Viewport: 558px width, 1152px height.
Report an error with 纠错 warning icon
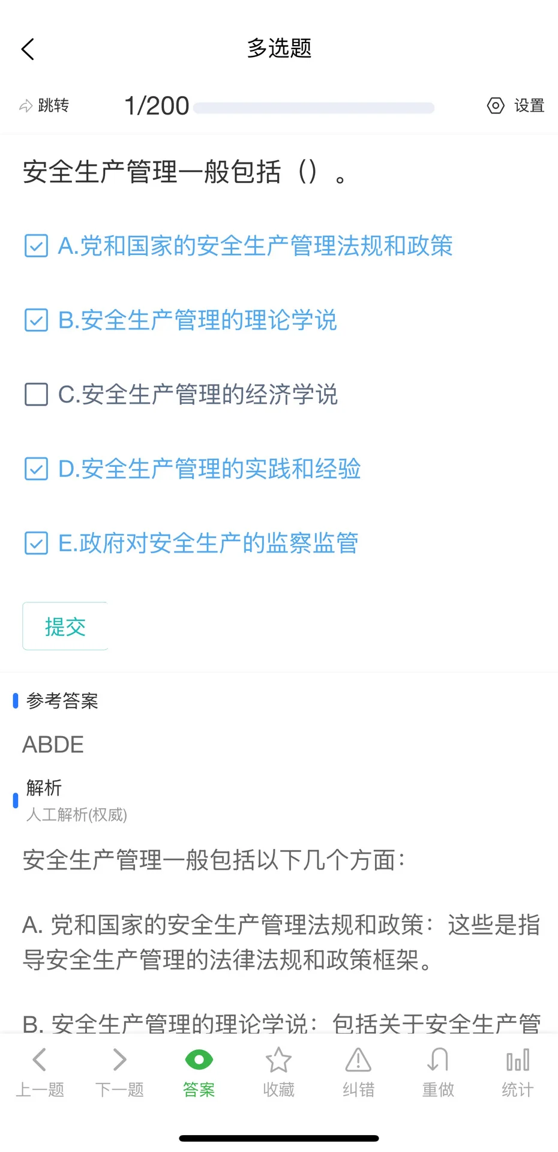(358, 1073)
